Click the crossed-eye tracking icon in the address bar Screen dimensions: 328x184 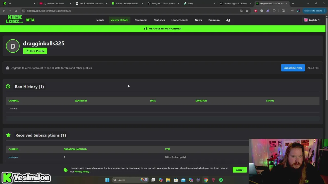tap(241, 11)
